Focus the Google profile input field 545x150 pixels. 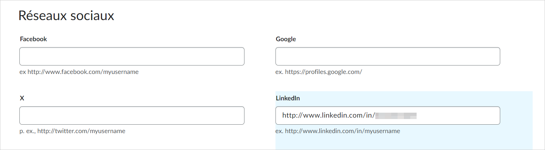click(387, 56)
